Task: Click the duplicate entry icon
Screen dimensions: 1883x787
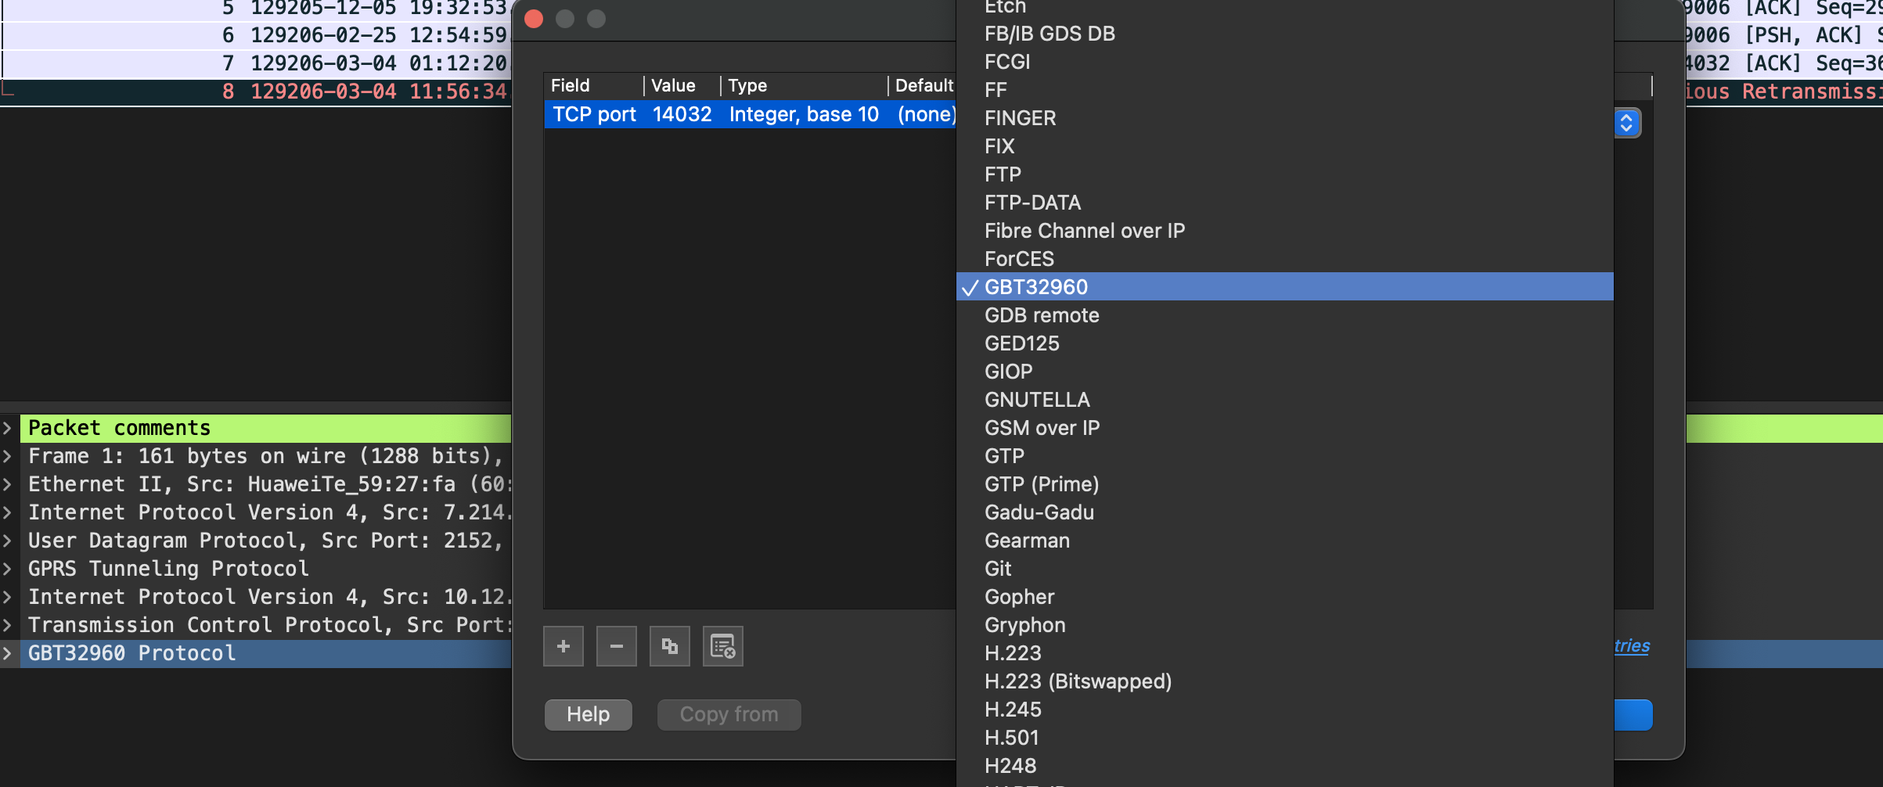Action: point(670,646)
